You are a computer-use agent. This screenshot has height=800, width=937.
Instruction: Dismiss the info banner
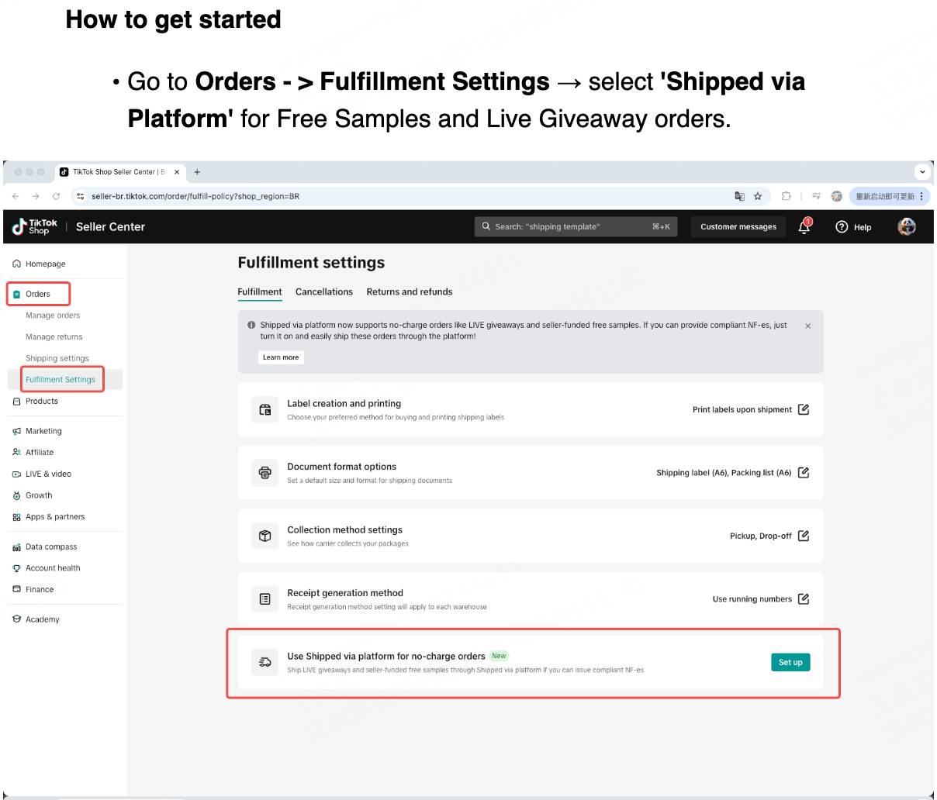pyautogui.click(x=808, y=326)
